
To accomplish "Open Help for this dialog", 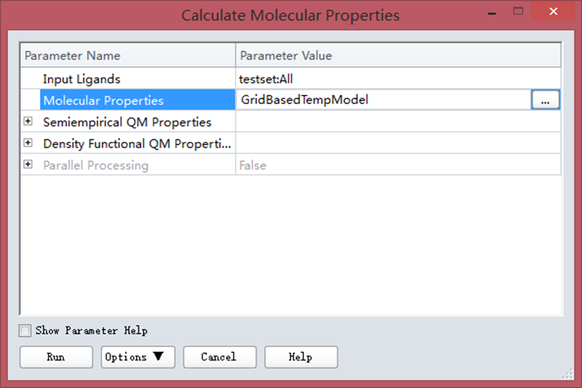I will pyautogui.click(x=301, y=357).
